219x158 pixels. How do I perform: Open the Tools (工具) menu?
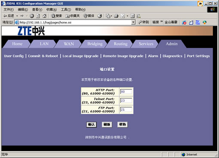pos(66,9)
